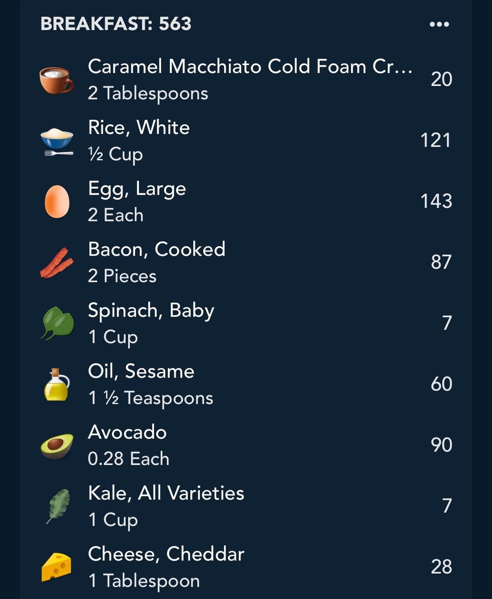Tap the avocado icon
The image size is (492, 599).
57,445
